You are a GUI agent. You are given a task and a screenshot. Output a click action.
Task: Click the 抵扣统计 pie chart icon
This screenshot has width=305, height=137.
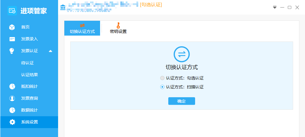pyautogui.click(x=12, y=86)
